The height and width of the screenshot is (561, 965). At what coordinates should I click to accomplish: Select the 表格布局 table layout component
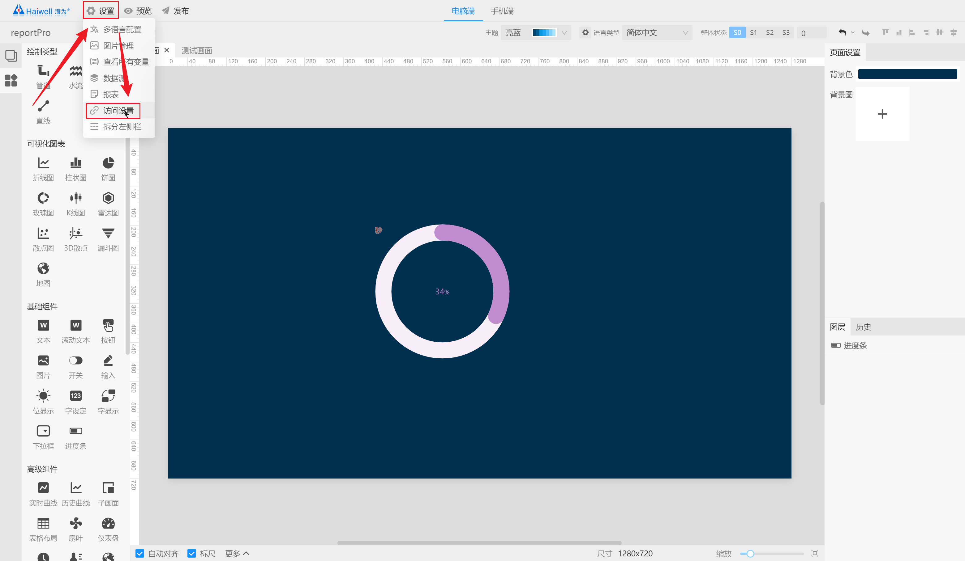coord(43,529)
